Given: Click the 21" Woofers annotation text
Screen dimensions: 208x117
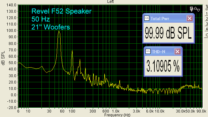Looking at the screenshot, I should tap(51, 27).
